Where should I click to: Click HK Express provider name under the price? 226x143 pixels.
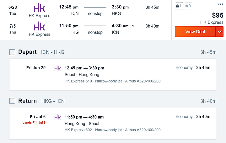coord(212,22)
